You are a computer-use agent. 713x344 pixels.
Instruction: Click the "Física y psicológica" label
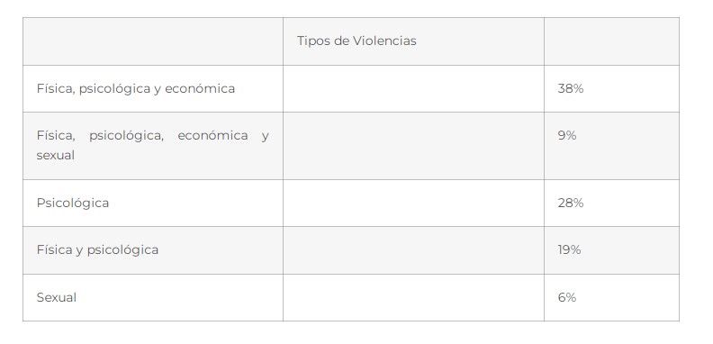coord(97,249)
